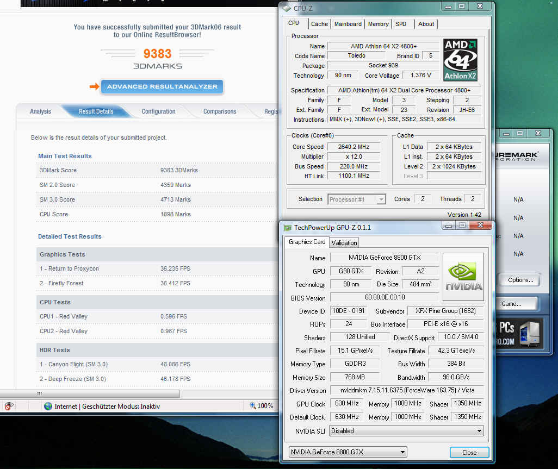Screen dimensions: 558x469
Task: Click the Memory Size value 768 MB
Action: pyautogui.click(x=355, y=377)
